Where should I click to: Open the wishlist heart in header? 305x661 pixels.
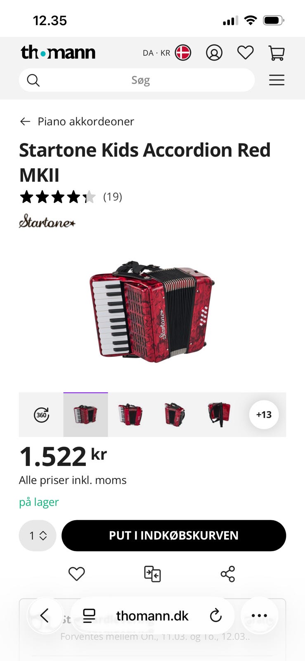pos(245,52)
